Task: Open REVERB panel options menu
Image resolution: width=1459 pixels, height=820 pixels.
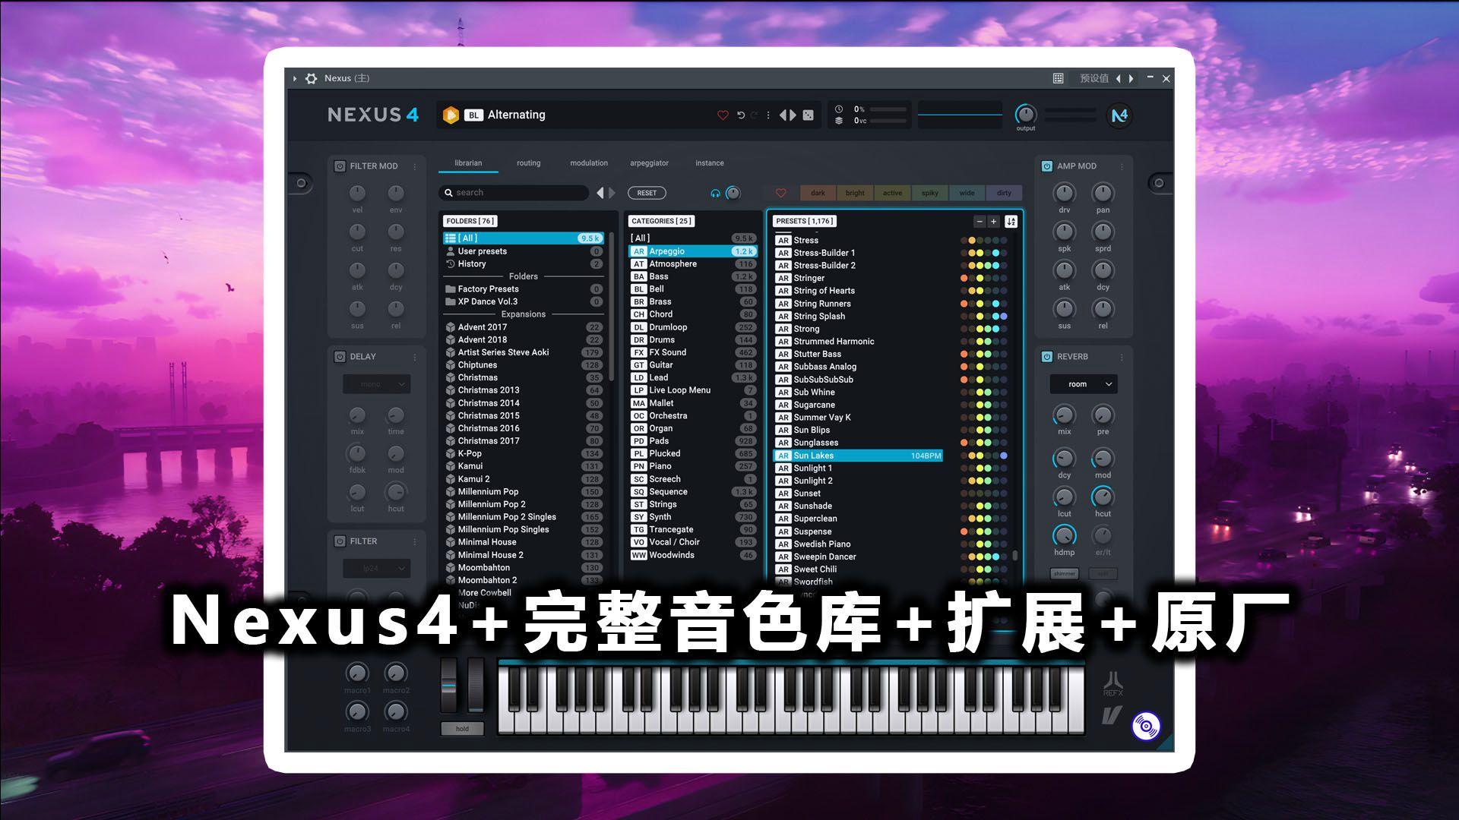Action: [1122, 357]
